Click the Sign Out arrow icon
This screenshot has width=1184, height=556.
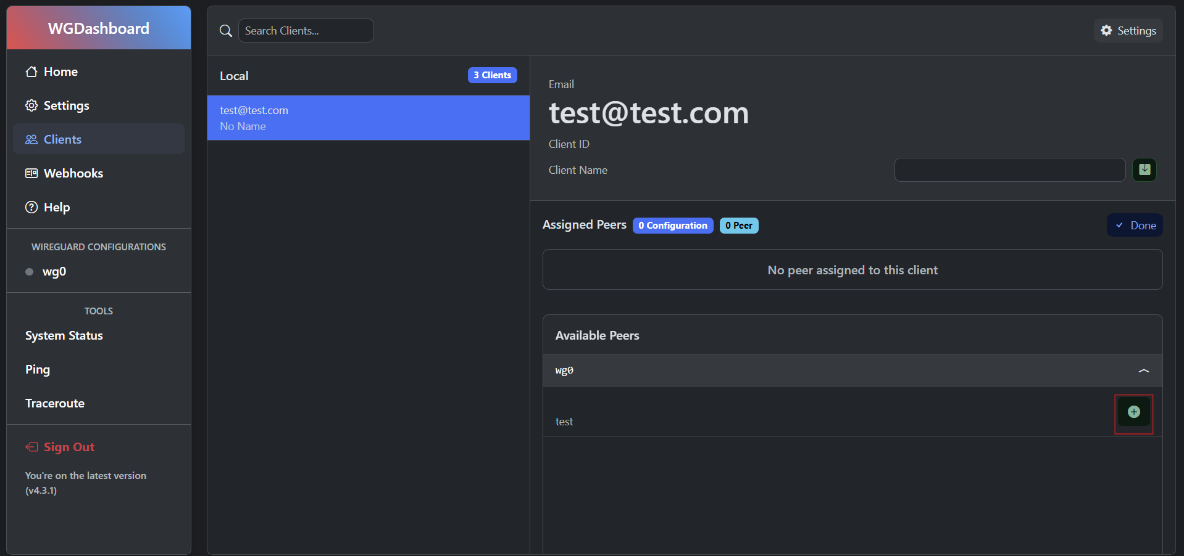31,447
